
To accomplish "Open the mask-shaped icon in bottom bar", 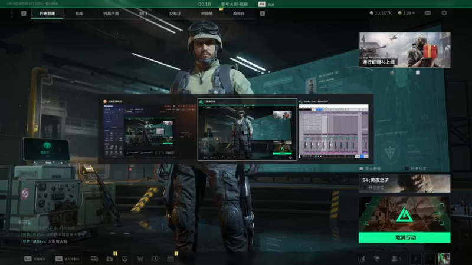I will tap(124, 259).
